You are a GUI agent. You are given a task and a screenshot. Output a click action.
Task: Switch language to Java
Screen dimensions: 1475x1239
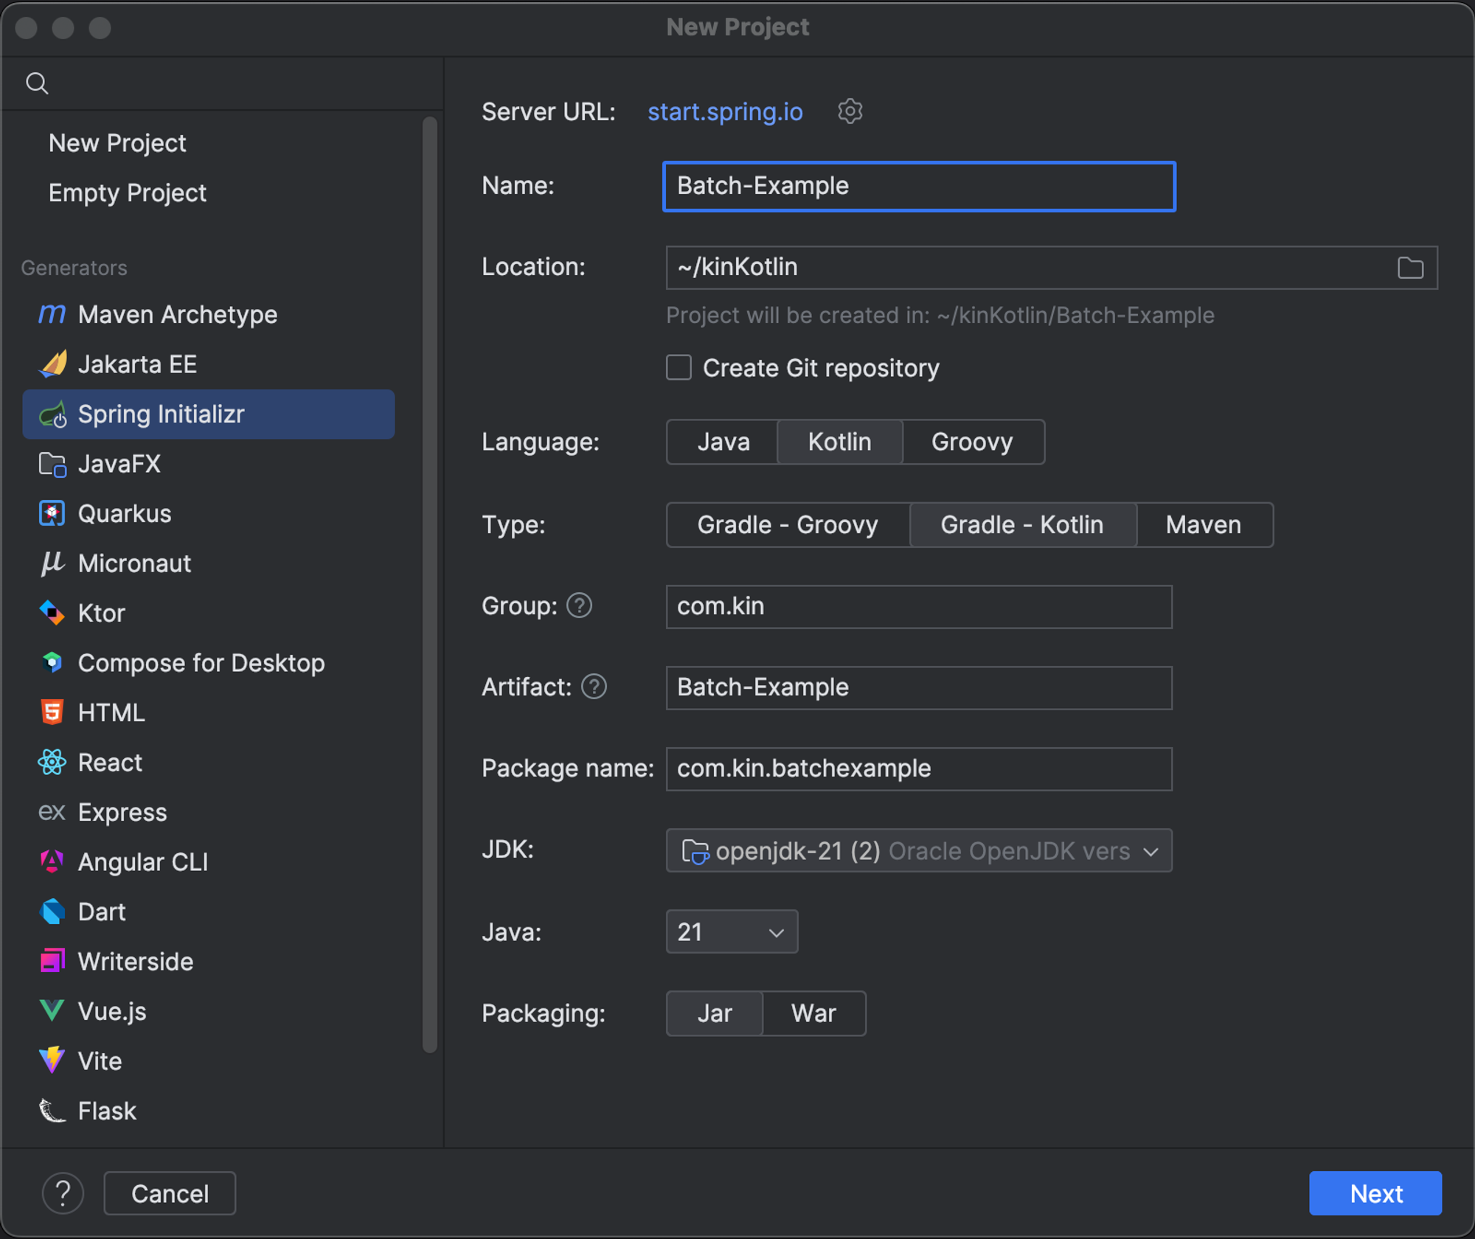pyautogui.click(x=723, y=442)
